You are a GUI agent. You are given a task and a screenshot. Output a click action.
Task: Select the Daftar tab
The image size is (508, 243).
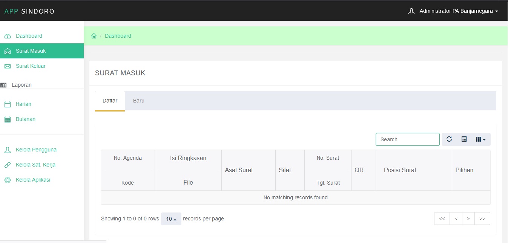(110, 101)
